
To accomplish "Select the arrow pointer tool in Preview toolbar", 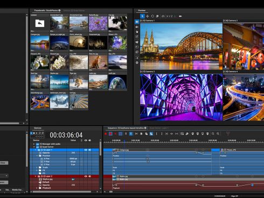I will click(142, 16).
